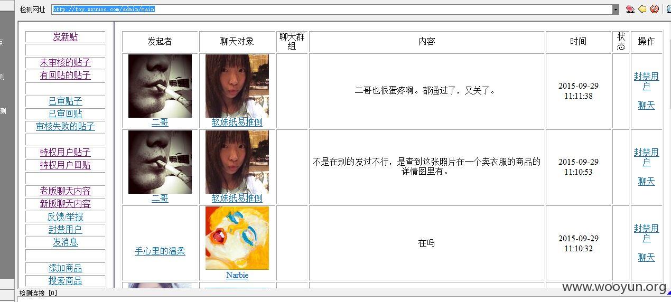Open 老版聊天内容 link
The image size is (671, 302).
point(66,191)
